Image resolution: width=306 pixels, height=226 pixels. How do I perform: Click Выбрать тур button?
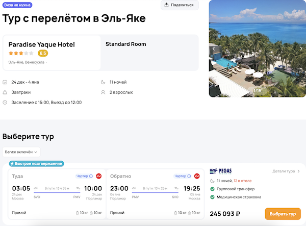point(283,214)
